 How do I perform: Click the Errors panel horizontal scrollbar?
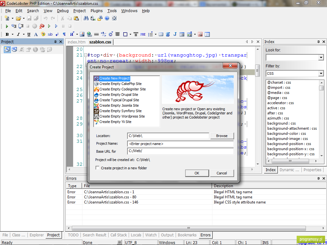(x=188, y=228)
